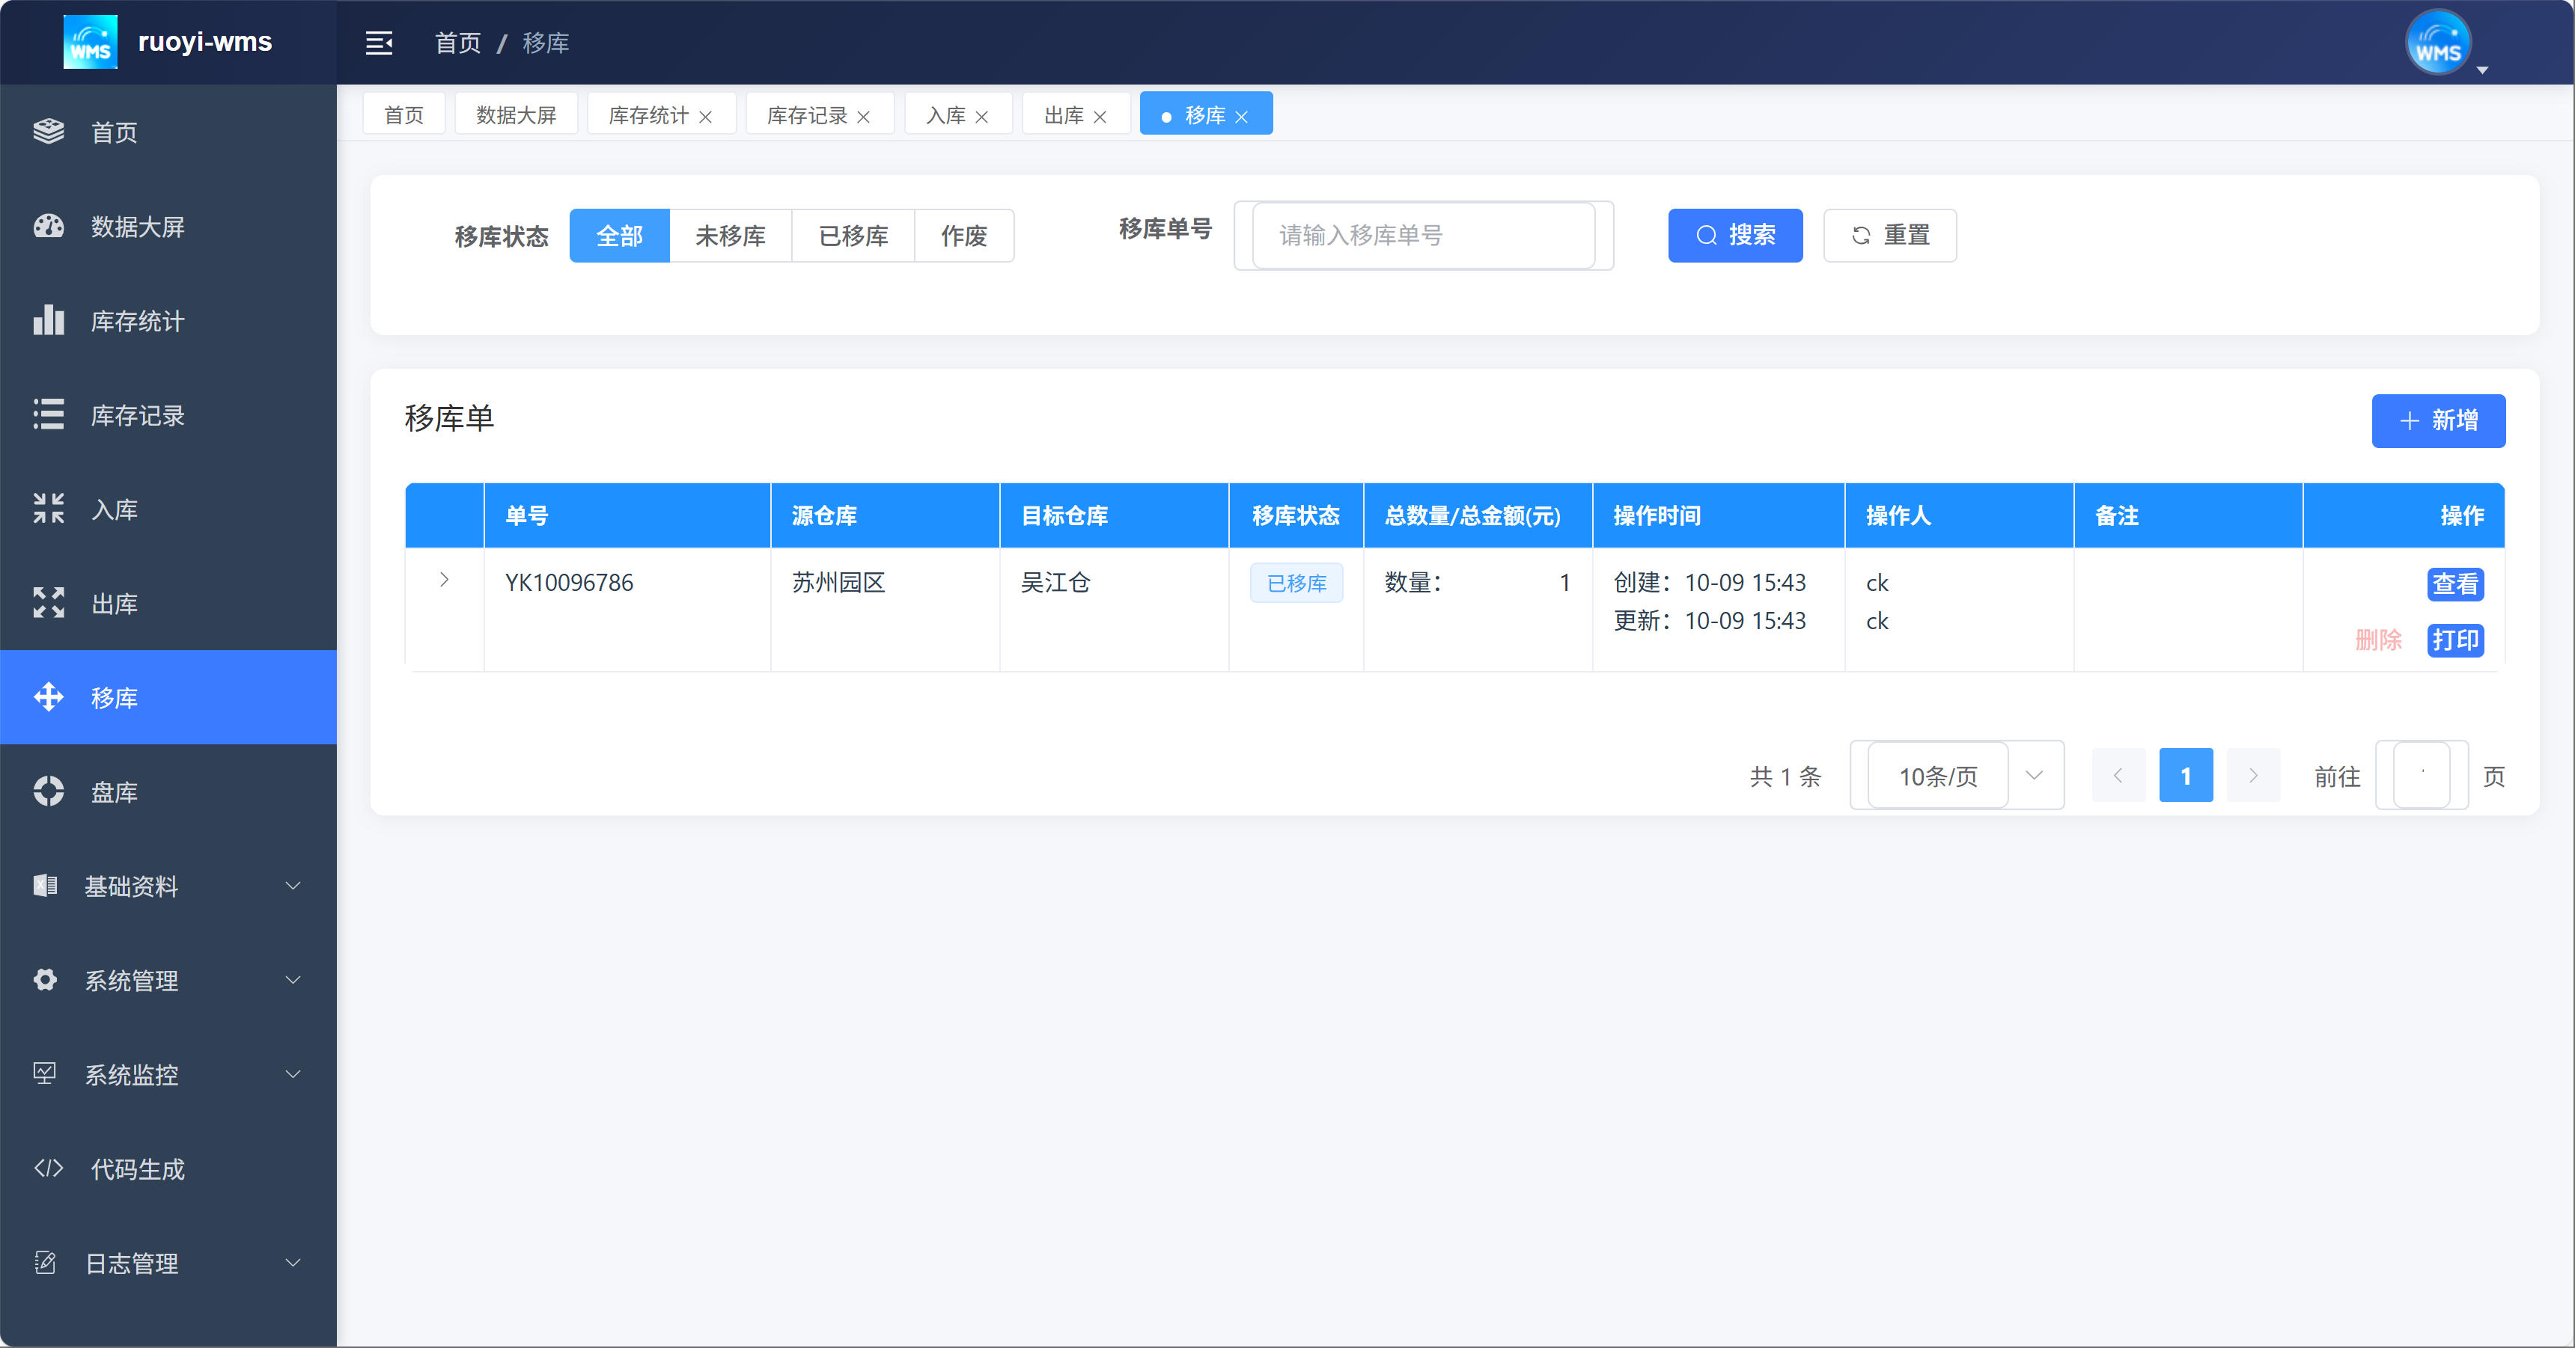
Task: Collapse sidebar with hamburger menu icon
Action: click(379, 43)
